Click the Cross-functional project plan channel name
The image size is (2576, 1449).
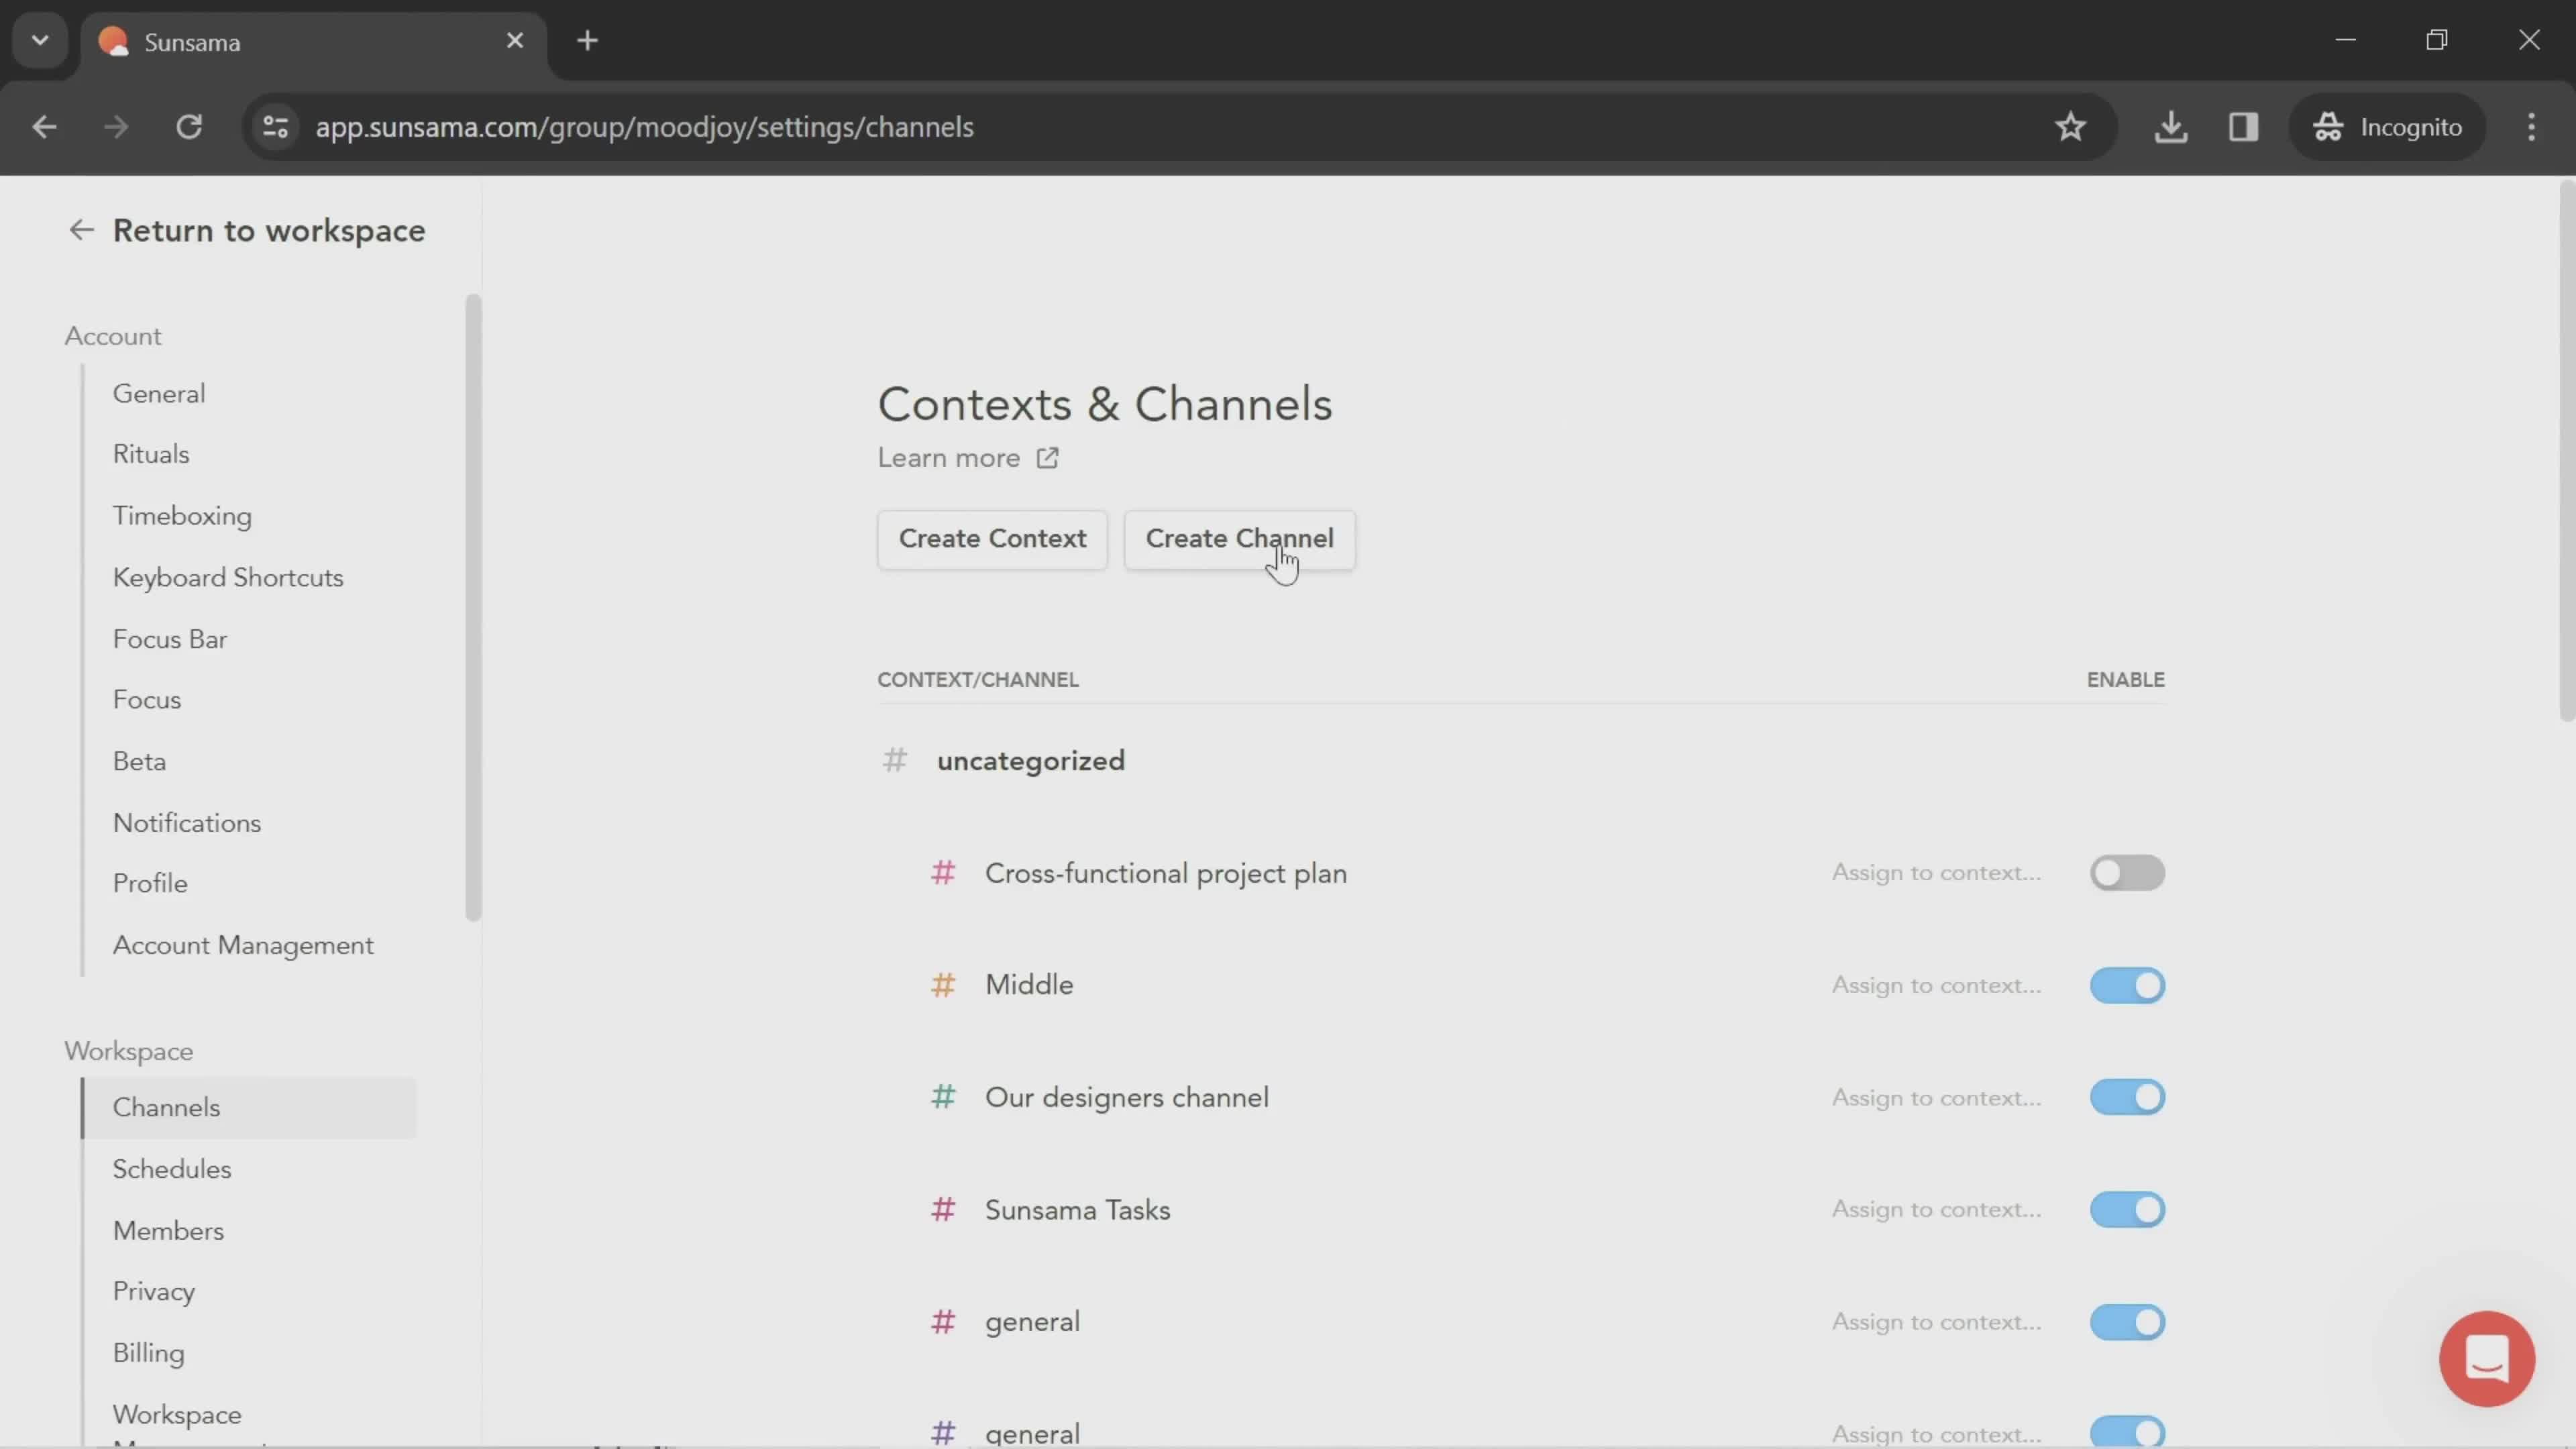tap(1166, 874)
